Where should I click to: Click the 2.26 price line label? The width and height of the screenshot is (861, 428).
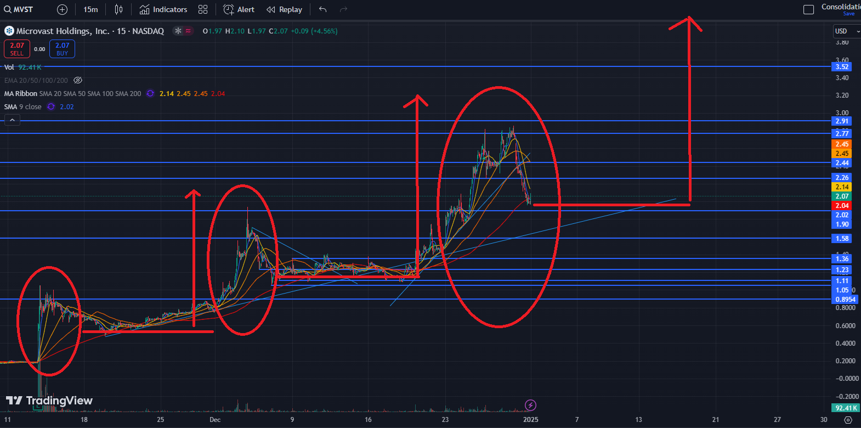pyautogui.click(x=842, y=178)
